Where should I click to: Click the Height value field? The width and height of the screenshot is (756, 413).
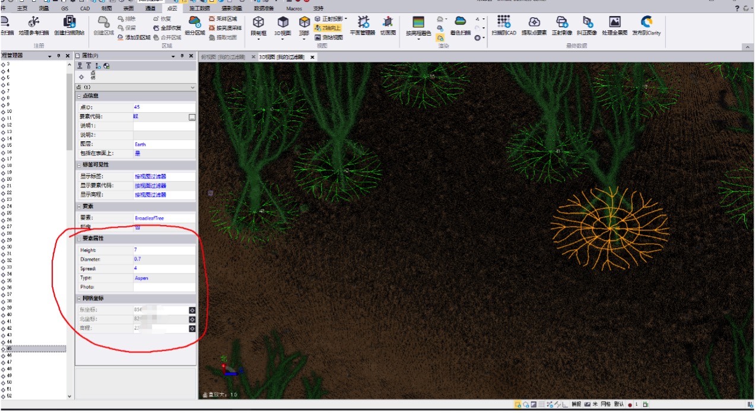(164, 250)
